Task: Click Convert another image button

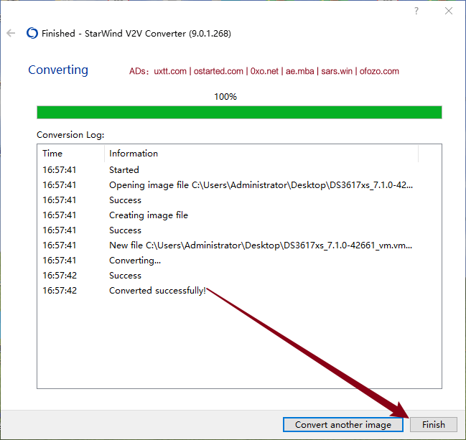Action: pyautogui.click(x=343, y=424)
